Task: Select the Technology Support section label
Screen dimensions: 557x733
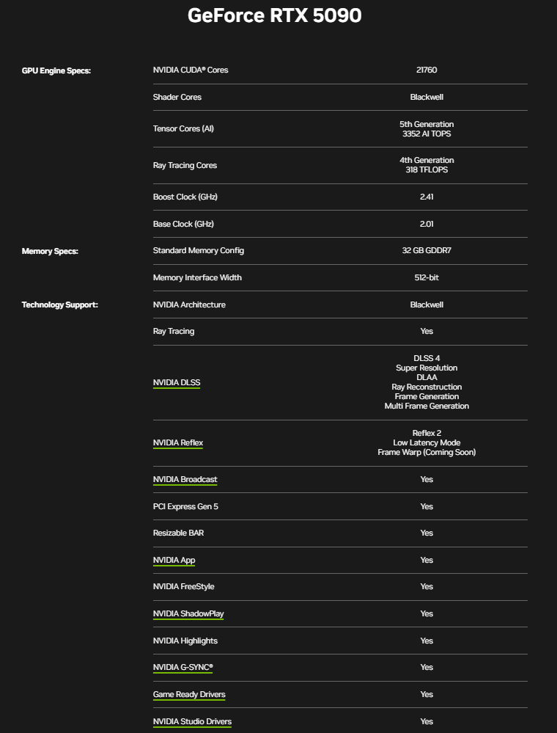Action: tap(59, 304)
